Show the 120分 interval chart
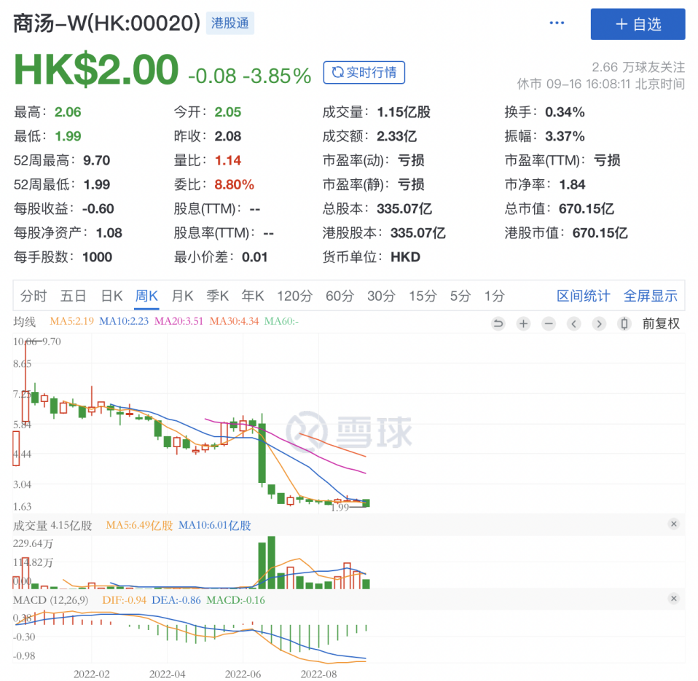Screen dimensions: 698x681 pos(294,296)
